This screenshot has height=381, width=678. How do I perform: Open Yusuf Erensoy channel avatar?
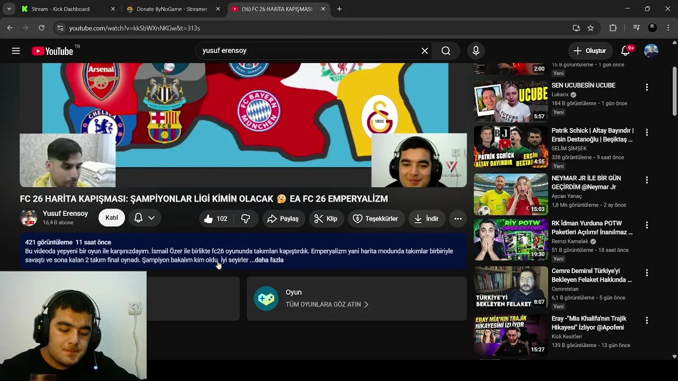(x=29, y=217)
